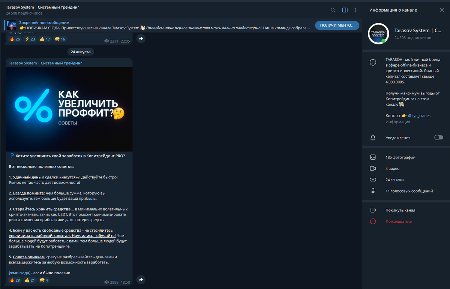Open the КАК УВЕЛИЧИТЬ ПРОФФИТ image
Screen dimensions: 450x289
coord(69,109)
